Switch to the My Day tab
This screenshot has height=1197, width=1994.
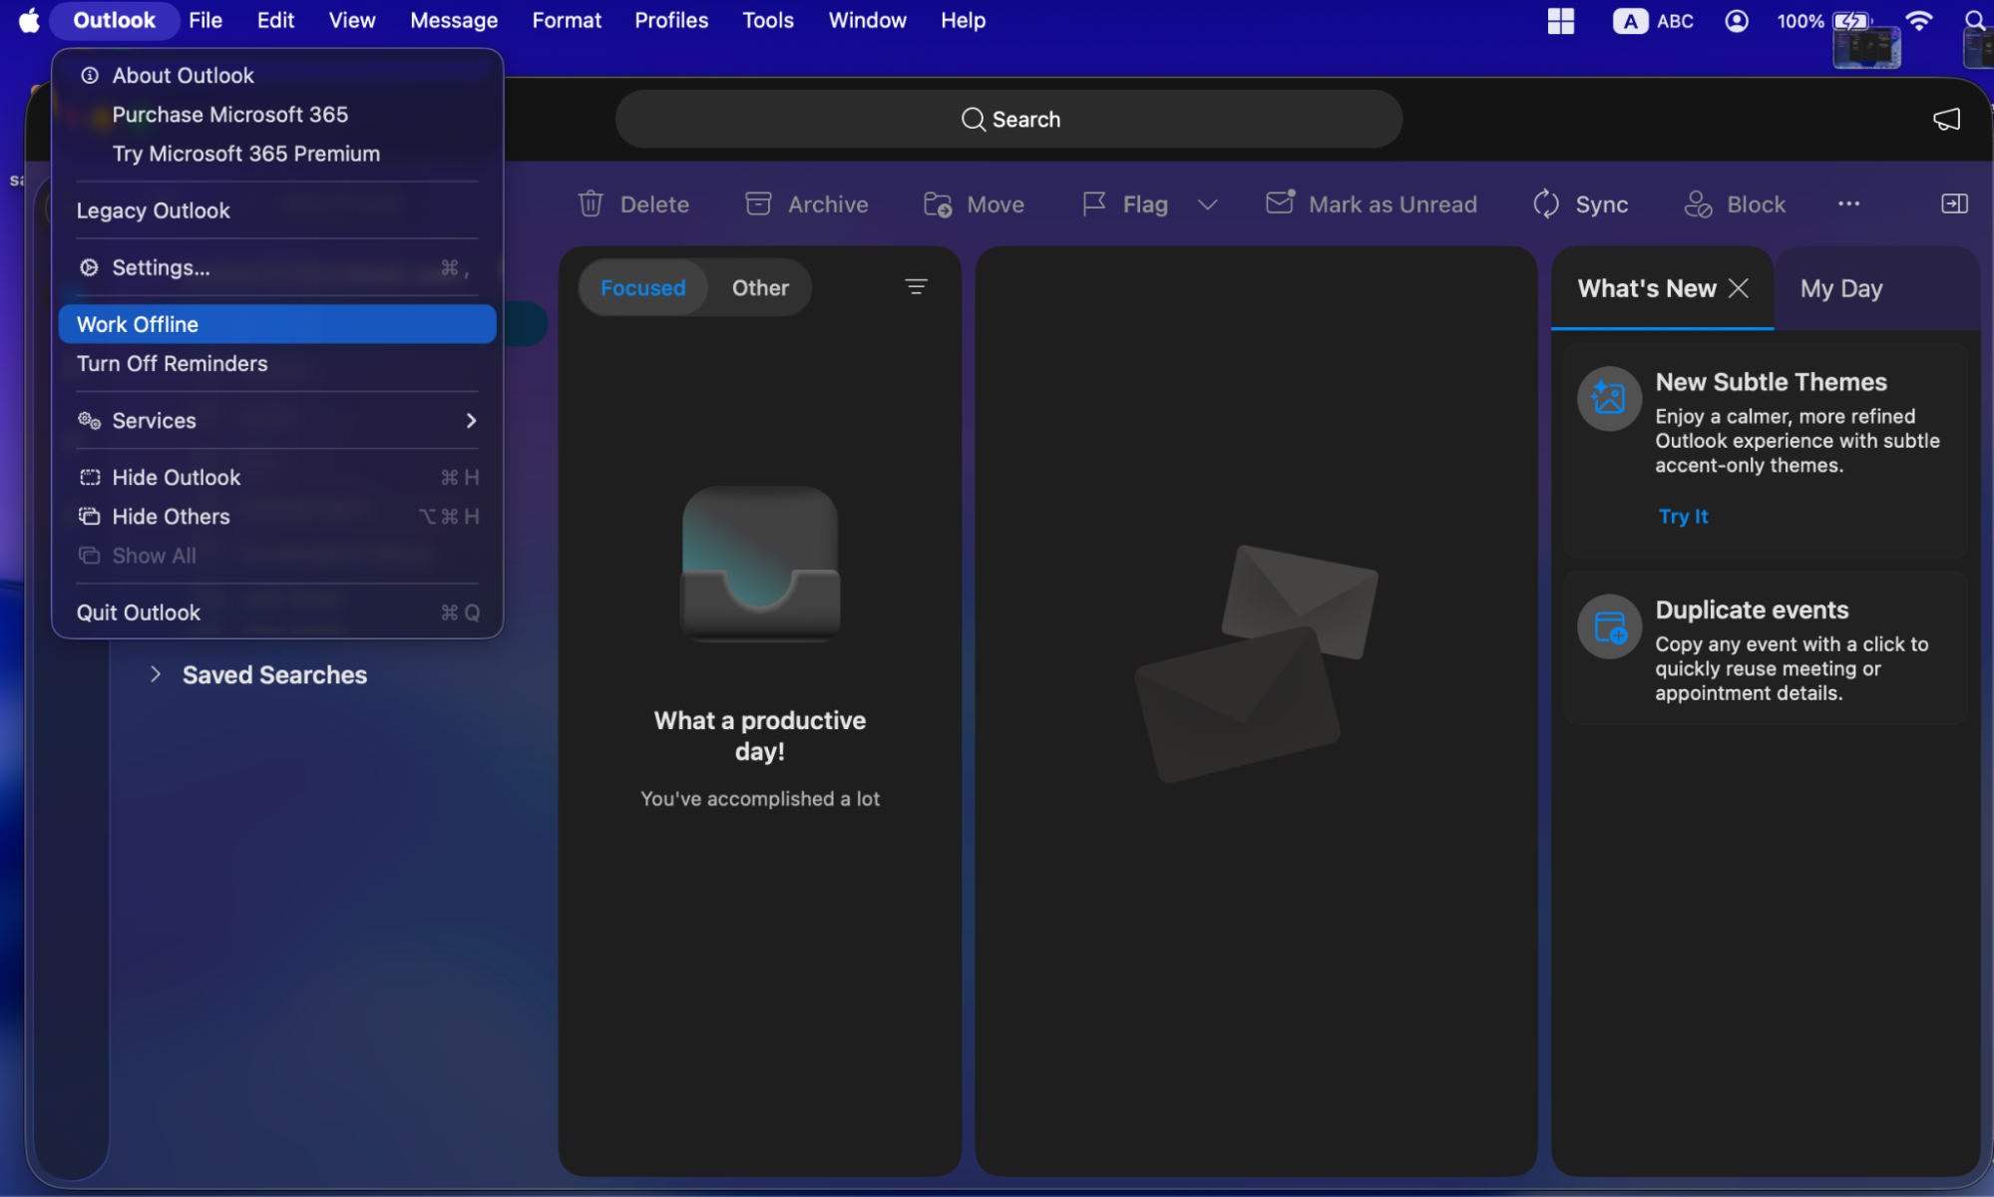click(1841, 288)
